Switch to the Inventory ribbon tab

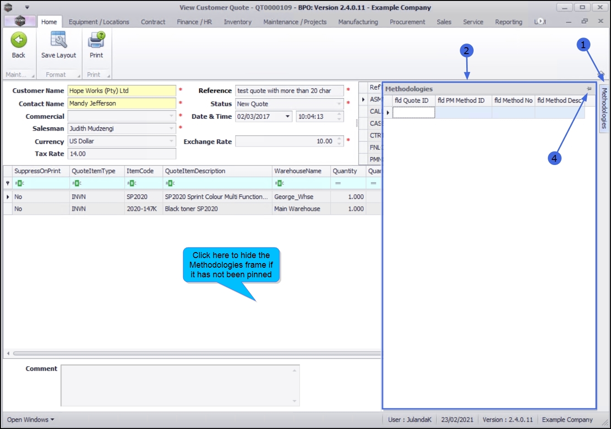tap(237, 22)
